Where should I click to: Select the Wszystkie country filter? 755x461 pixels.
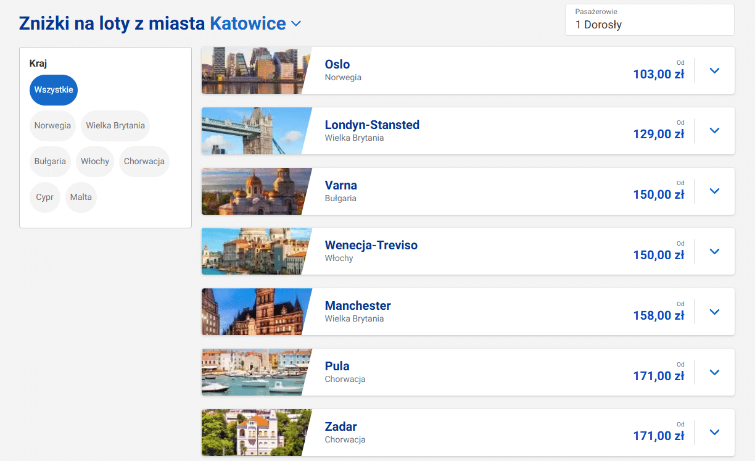pyautogui.click(x=54, y=90)
